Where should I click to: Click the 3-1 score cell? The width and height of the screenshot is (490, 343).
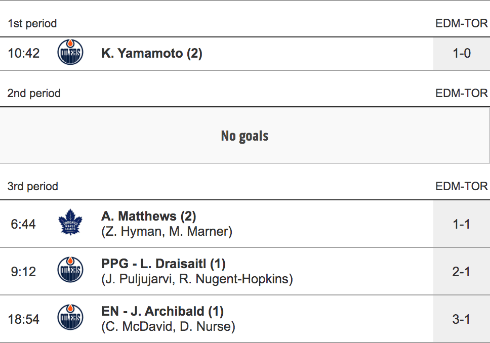461,319
